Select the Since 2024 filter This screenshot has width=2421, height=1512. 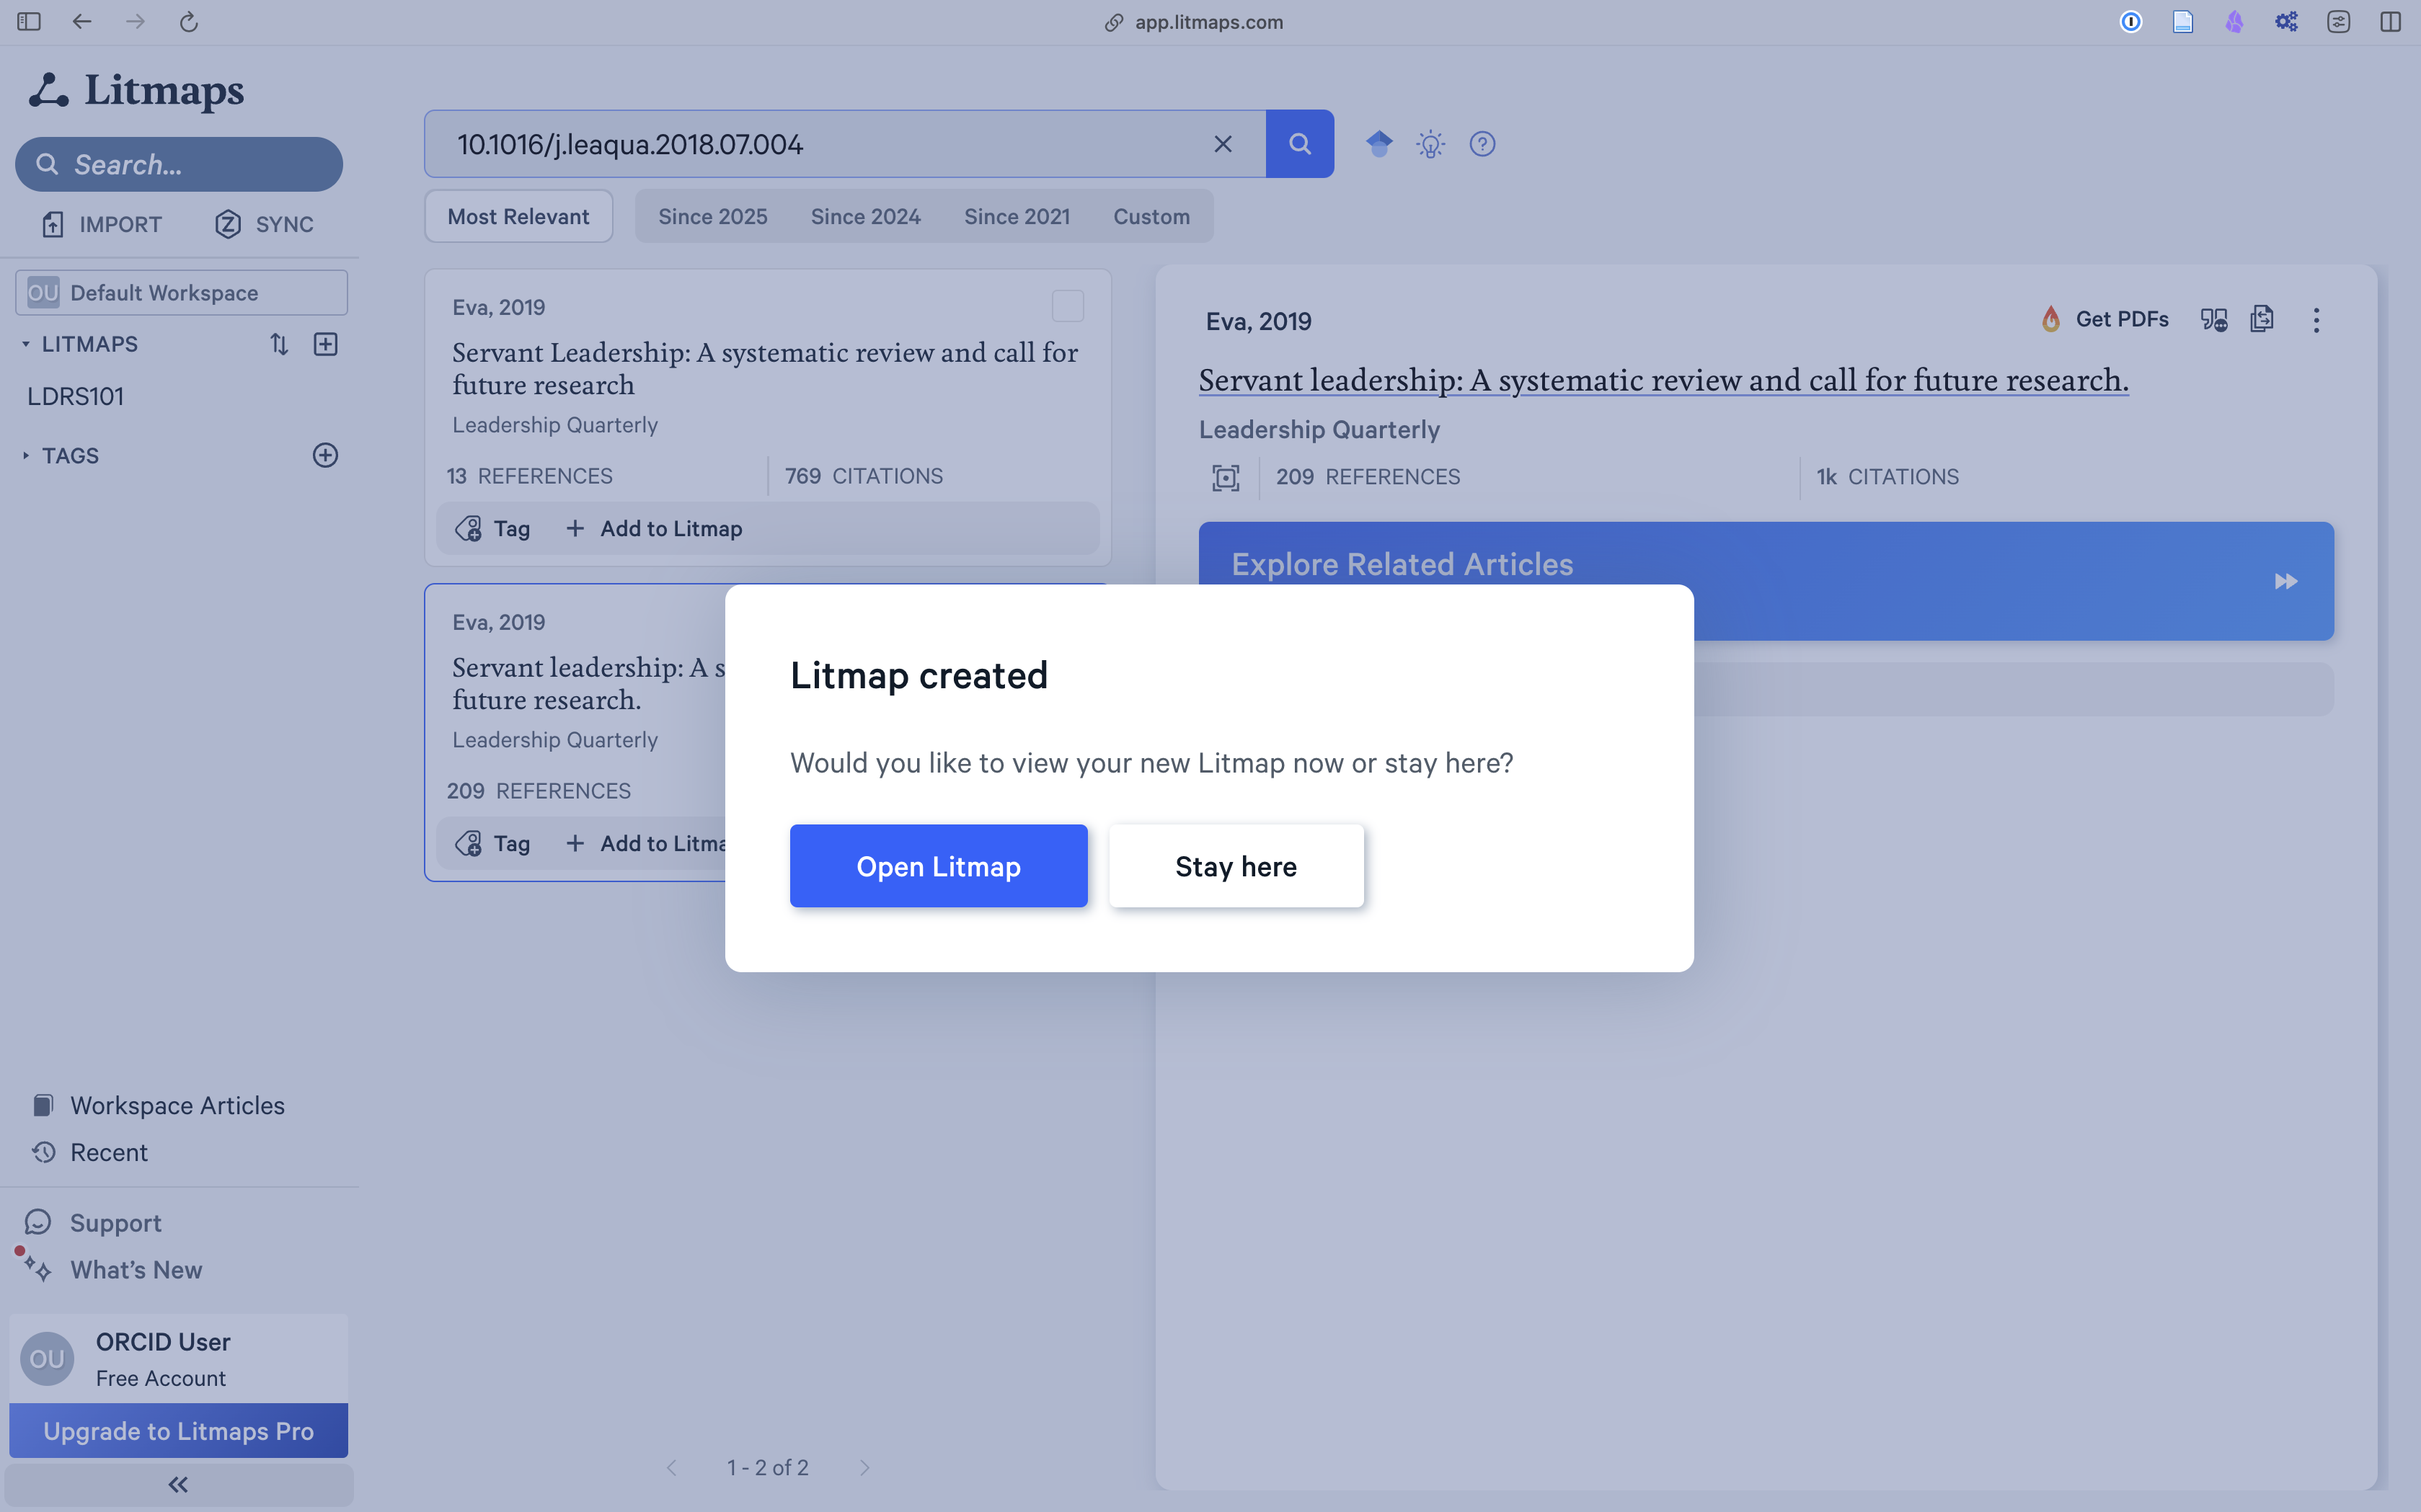(x=865, y=216)
